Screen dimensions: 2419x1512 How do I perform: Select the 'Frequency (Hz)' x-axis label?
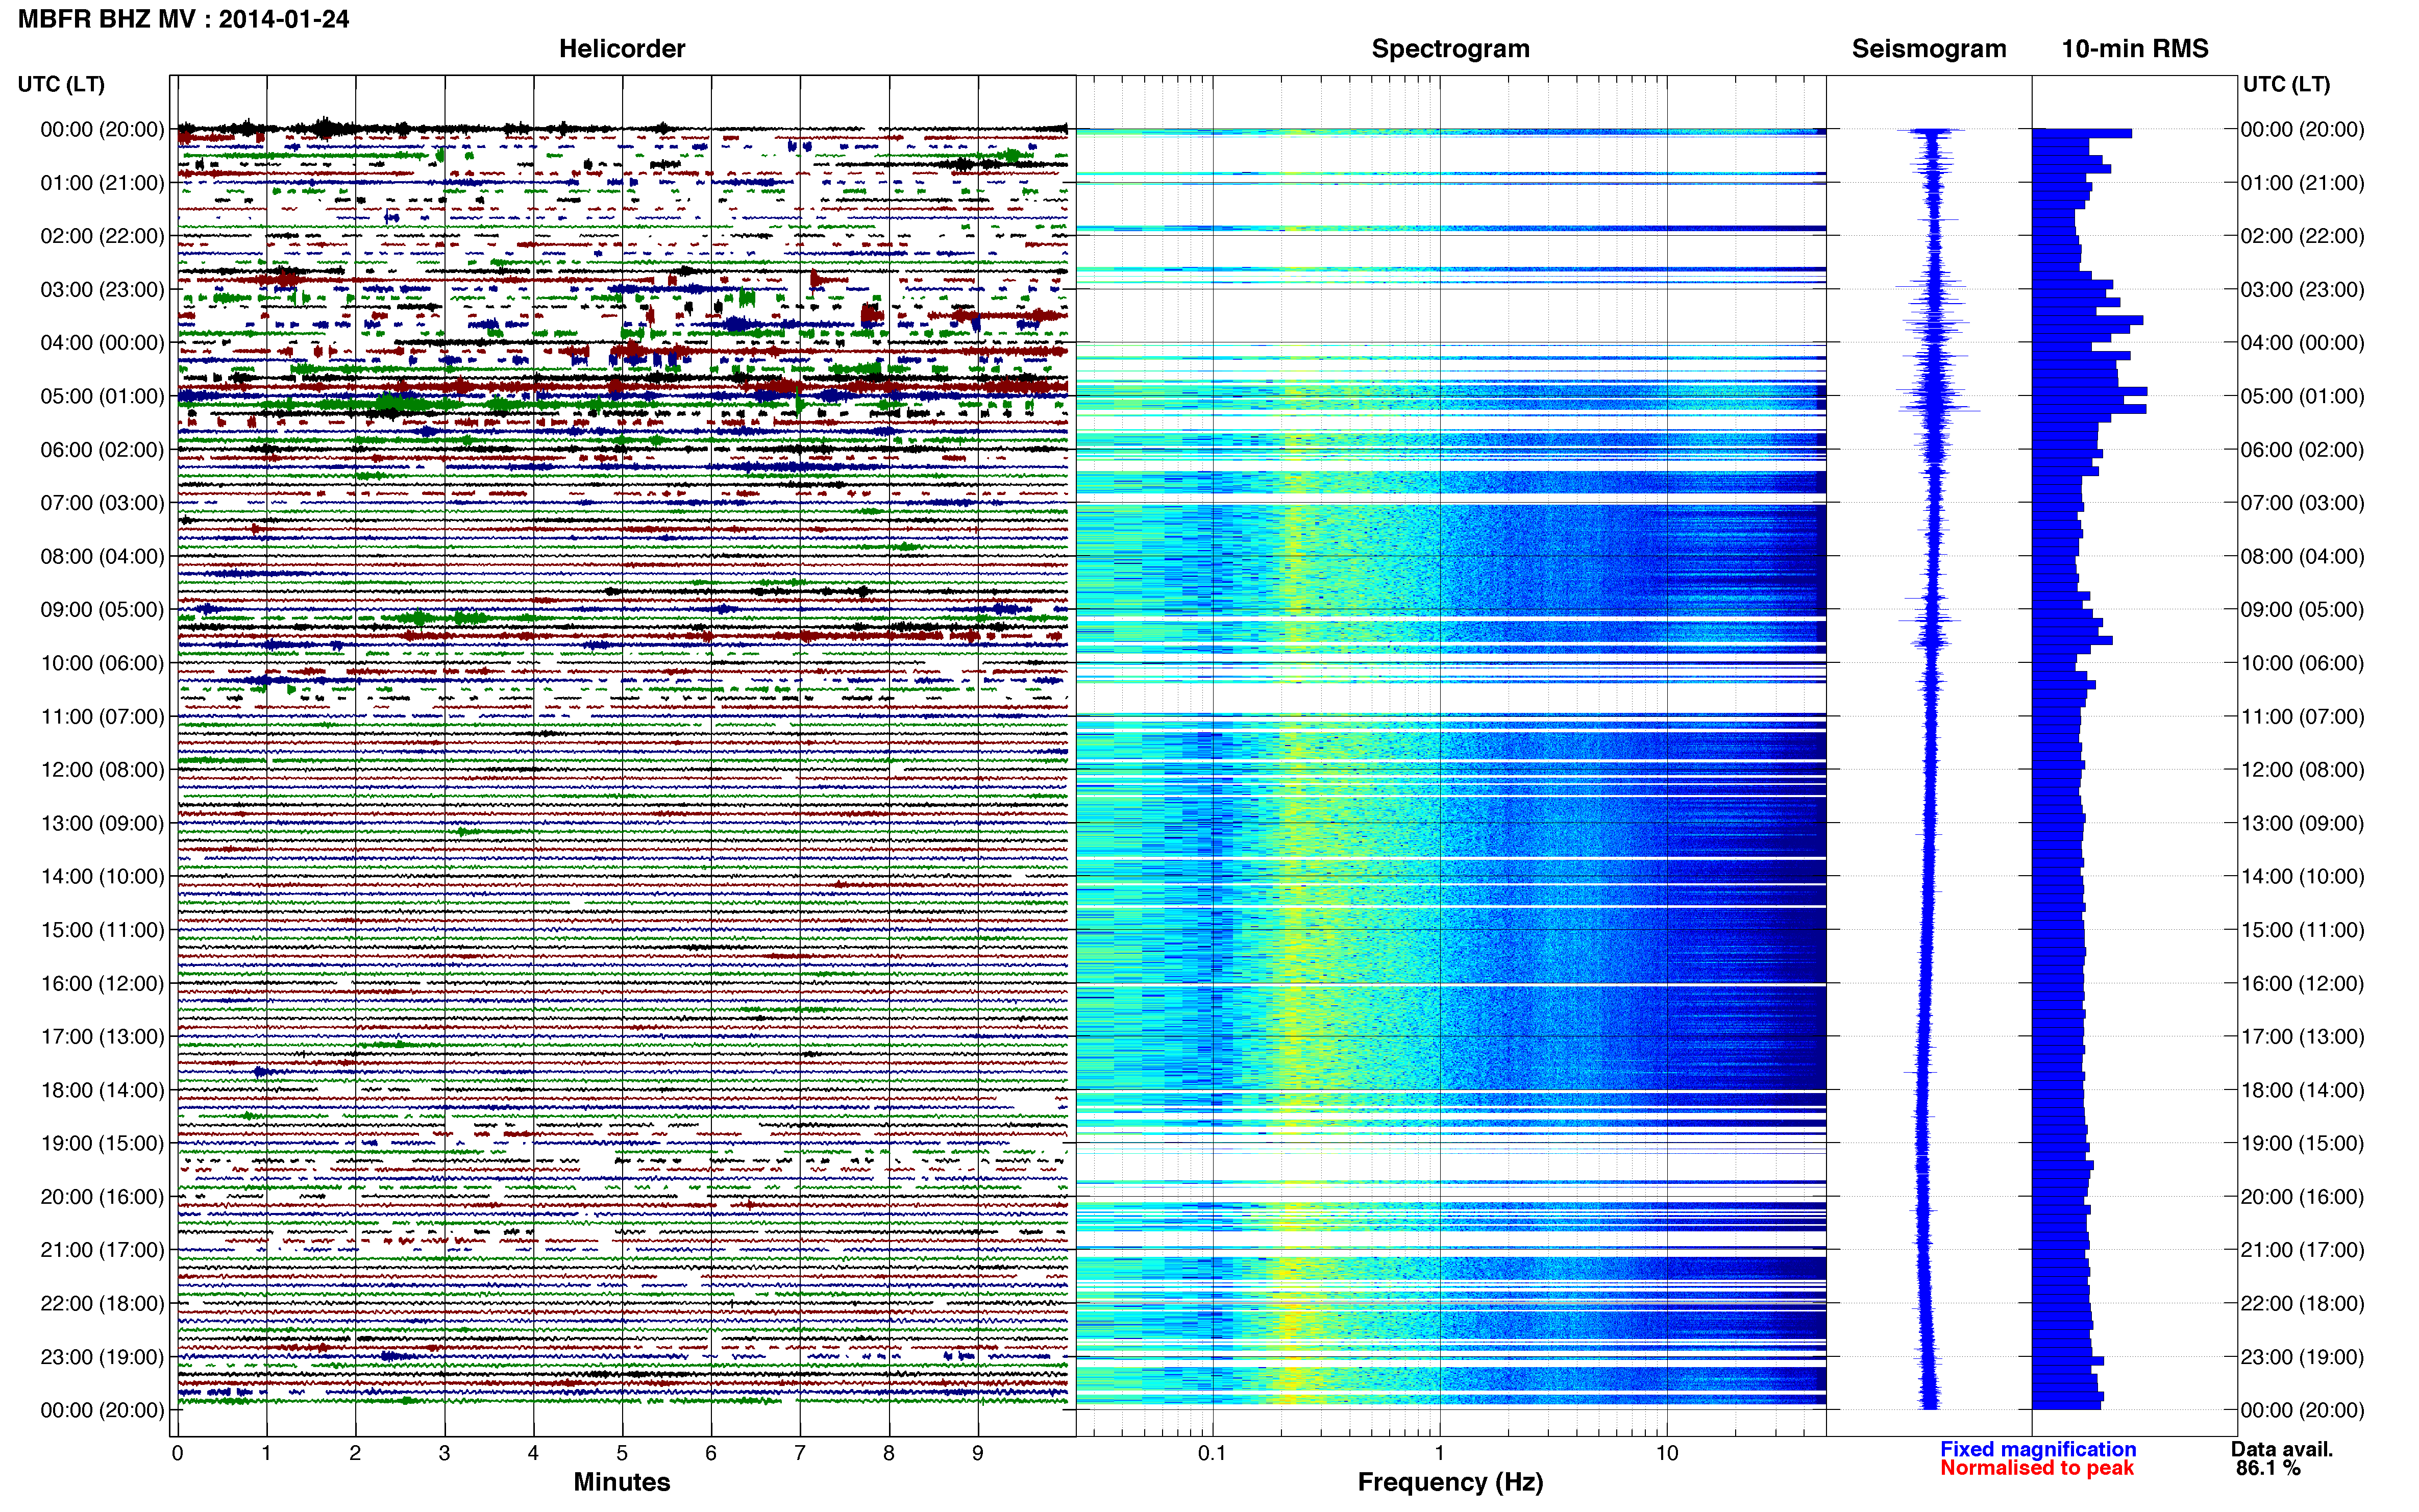pos(1450,1482)
